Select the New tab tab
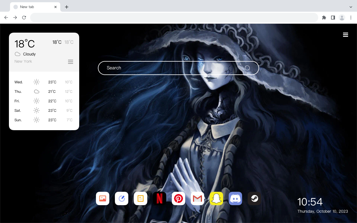The image size is (357, 223). click(35, 7)
